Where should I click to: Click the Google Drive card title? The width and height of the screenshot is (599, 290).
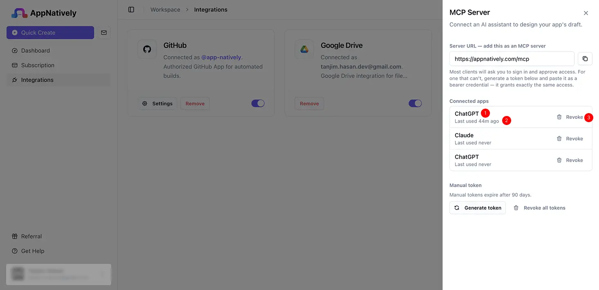coord(342,45)
